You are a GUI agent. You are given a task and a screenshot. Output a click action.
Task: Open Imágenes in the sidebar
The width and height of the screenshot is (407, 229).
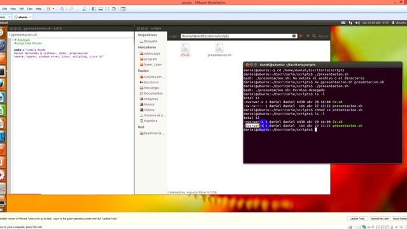149,99
